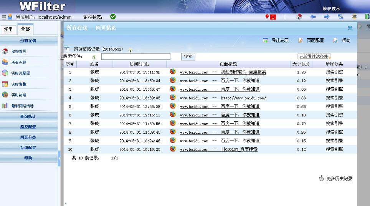Screen dimensions: 370x206
Task: Select the 全部 tab
Action: pos(25,29)
